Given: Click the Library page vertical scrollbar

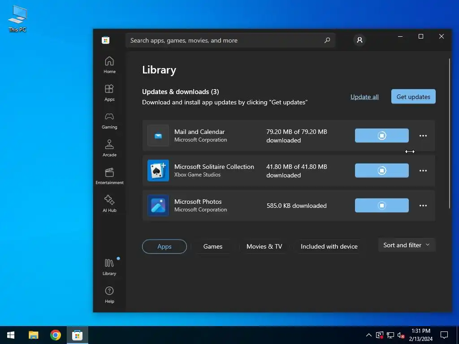Looking at the screenshot, I should click(450, 133).
